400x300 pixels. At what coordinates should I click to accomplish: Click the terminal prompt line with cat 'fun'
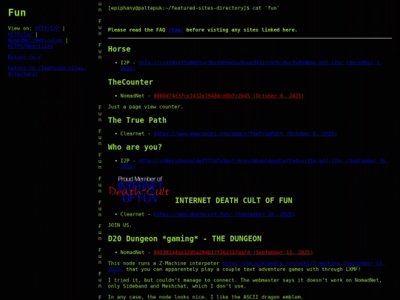click(193, 8)
